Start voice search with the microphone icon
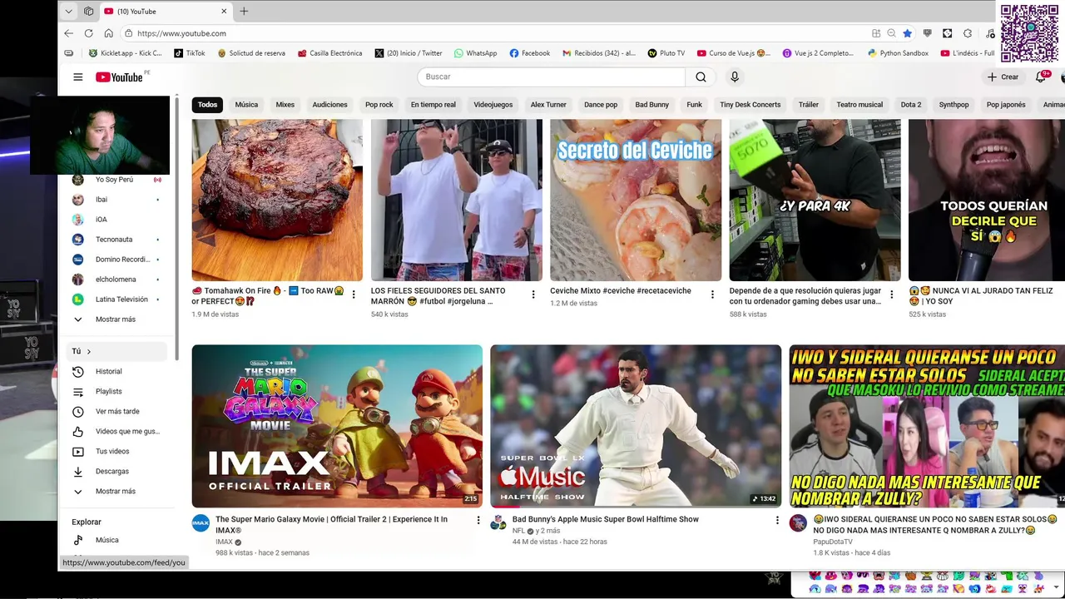The height and width of the screenshot is (599, 1065). [x=734, y=77]
